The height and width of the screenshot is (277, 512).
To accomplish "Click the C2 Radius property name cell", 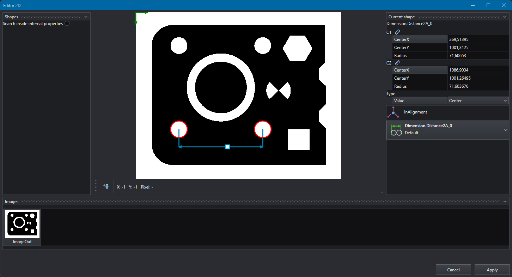I will 420,86.
